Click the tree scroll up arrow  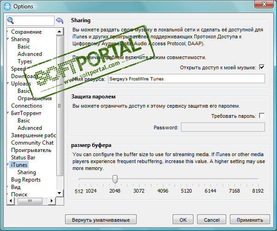coord(60,32)
